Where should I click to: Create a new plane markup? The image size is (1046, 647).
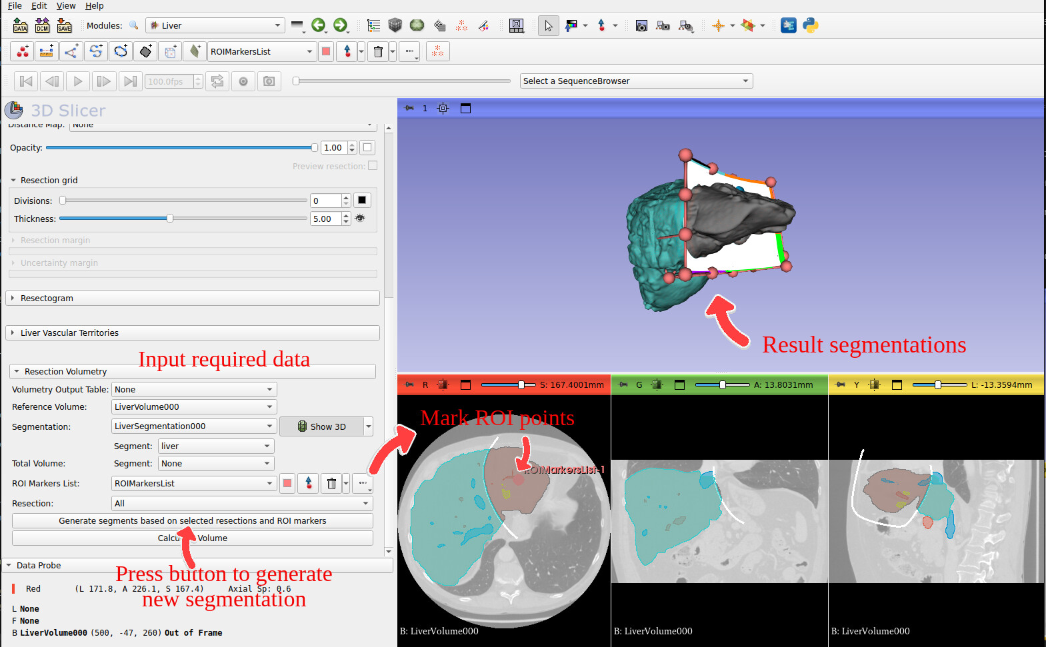tap(145, 51)
